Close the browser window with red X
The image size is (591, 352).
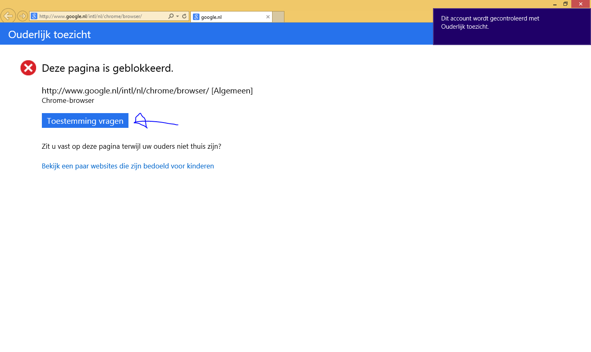[581, 4]
